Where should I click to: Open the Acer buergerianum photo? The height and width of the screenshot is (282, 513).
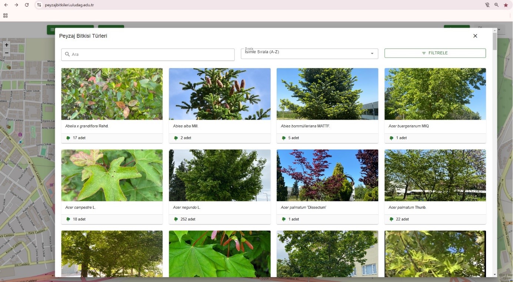click(435, 94)
